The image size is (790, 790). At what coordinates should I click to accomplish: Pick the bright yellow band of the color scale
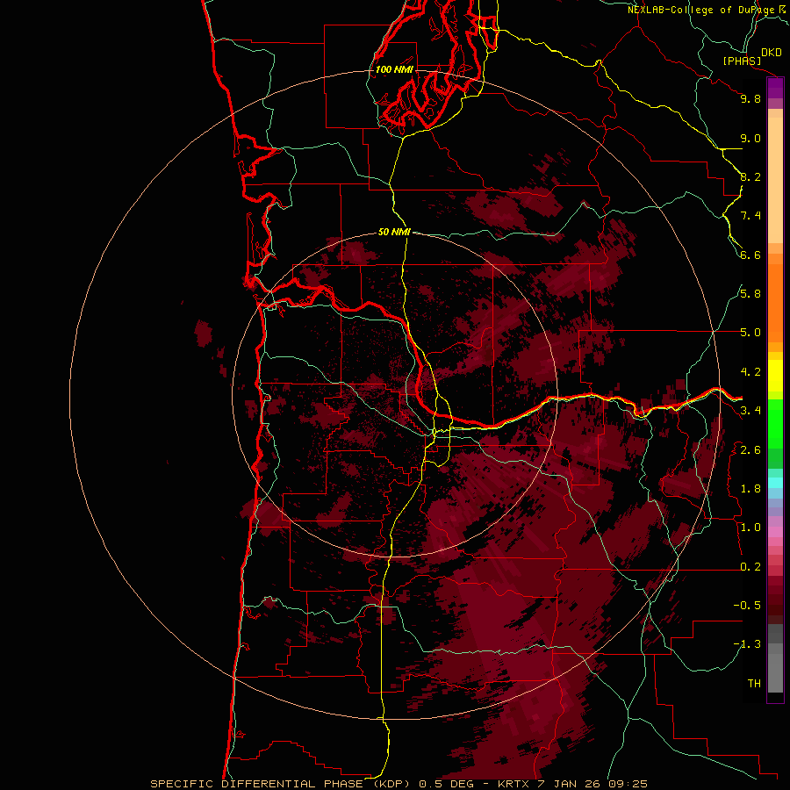click(x=775, y=376)
